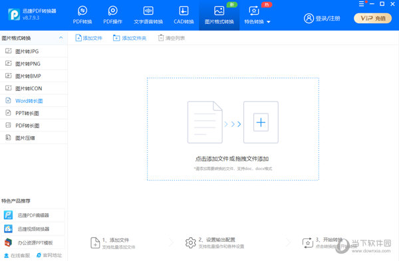Open the hamburger main menu icon
The width and height of the screenshot is (399, 261).
[x=361, y=4]
